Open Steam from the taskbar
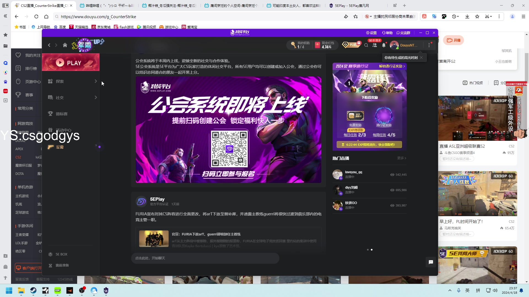This screenshot has height=297, width=529. coord(33,290)
